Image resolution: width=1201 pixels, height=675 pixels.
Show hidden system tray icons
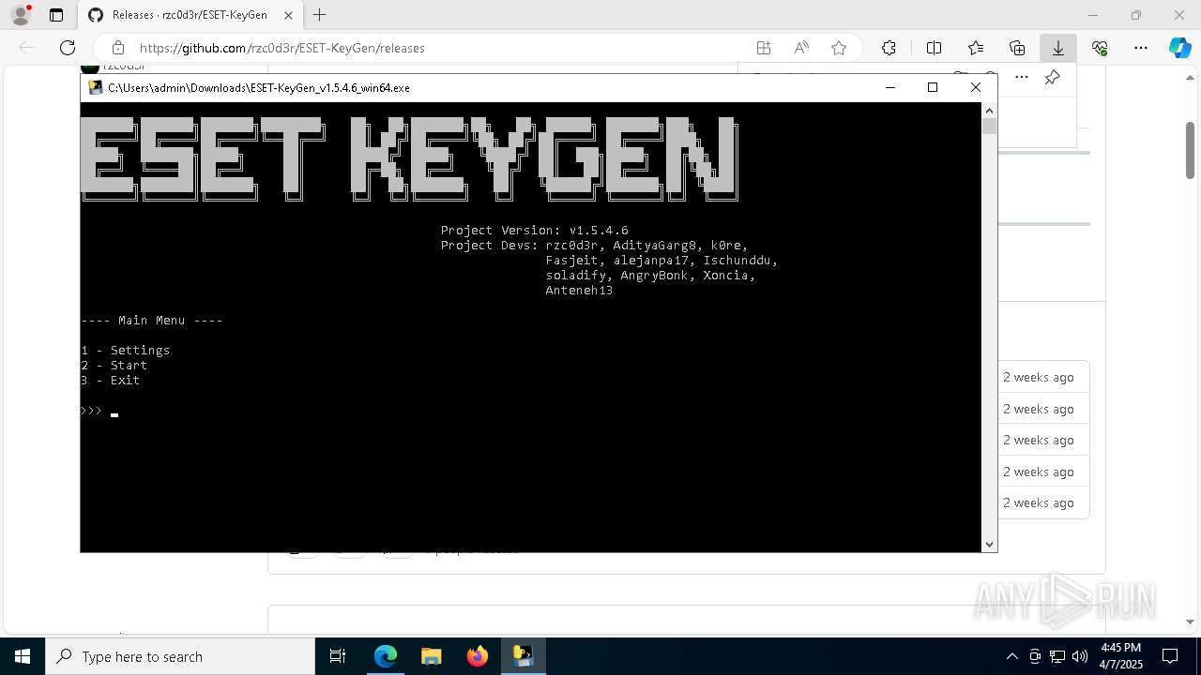(x=1011, y=656)
